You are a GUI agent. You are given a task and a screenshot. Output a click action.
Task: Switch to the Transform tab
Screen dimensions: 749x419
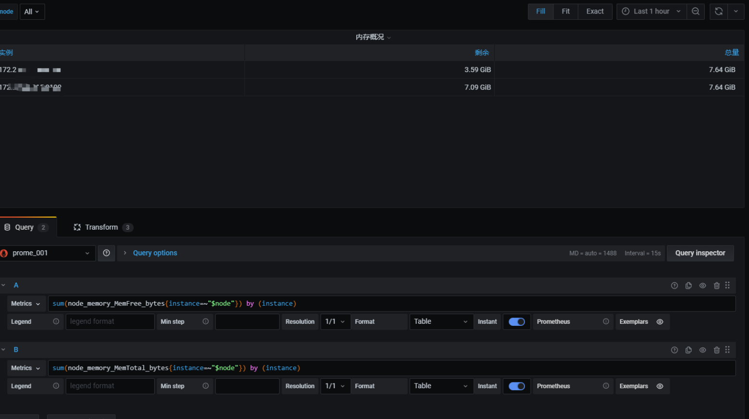point(103,227)
